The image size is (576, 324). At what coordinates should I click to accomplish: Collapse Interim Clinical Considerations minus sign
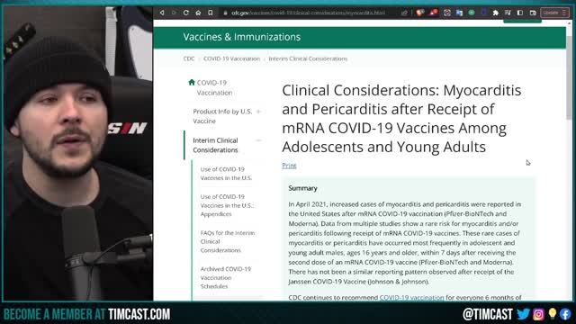pos(258,140)
